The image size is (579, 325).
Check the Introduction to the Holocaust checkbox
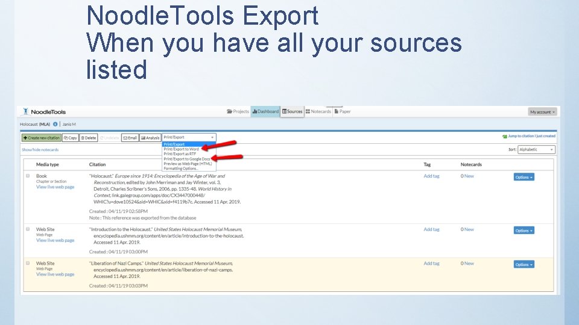tap(28, 229)
